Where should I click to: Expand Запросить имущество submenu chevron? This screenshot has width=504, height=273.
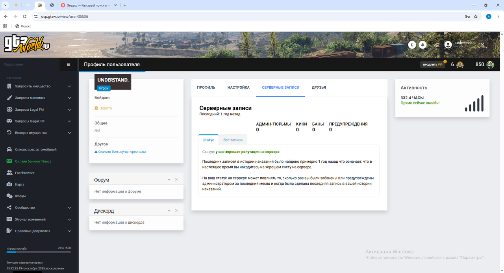click(x=69, y=86)
